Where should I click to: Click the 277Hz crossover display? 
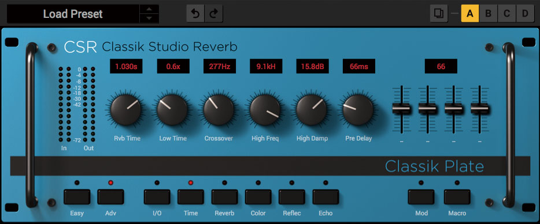tap(220, 66)
